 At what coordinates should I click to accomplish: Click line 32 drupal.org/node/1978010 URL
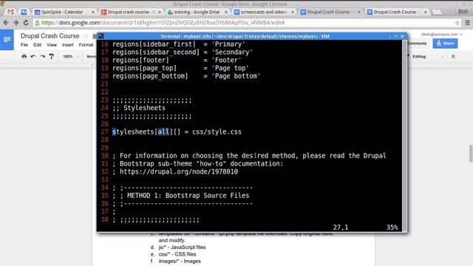pyautogui.click(x=179, y=171)
